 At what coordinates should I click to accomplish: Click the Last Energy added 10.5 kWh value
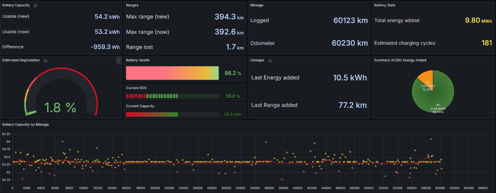click(x=349, y=78)
